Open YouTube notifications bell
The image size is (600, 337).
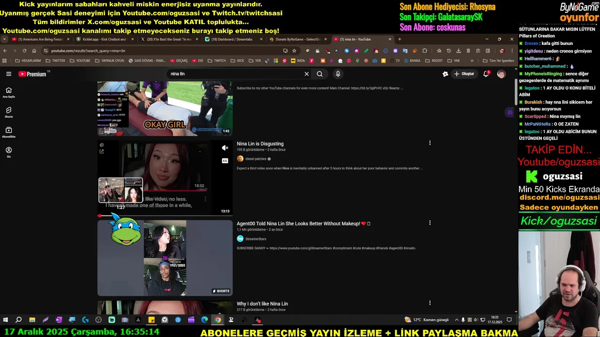(x=486, y=74)
